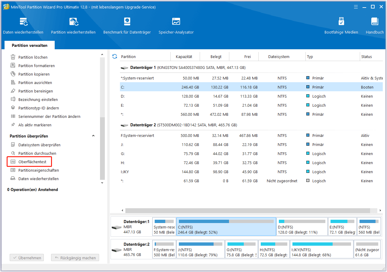
Task: Click the E:(NTFS) block in the disk map
Action: pos(342,227)
